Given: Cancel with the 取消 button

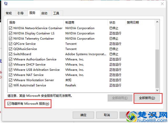Looking at the screenshot, I should pyautogui.click(x=107, y=115).
